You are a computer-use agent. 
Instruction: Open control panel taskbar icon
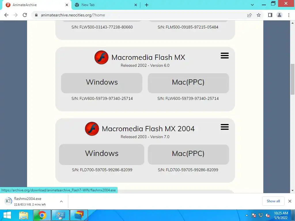point(60,215)
